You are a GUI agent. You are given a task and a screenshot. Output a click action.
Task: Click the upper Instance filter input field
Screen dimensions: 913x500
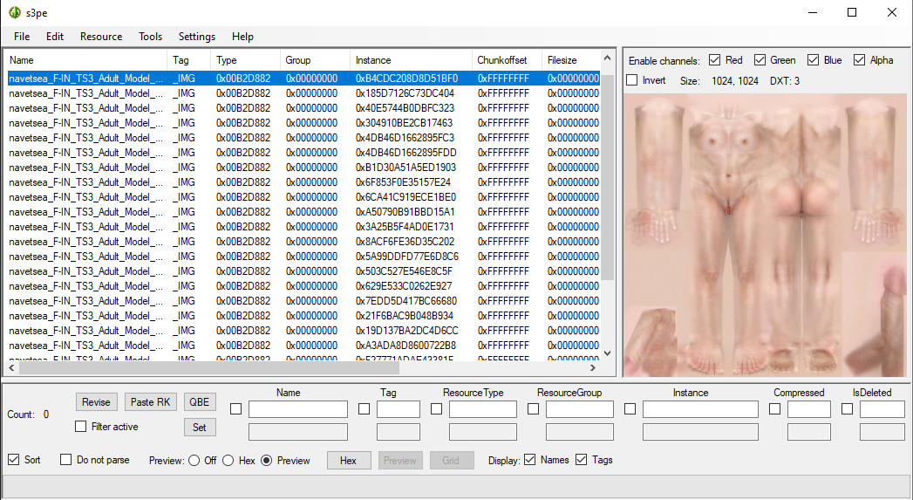click(x=700, y=409)
